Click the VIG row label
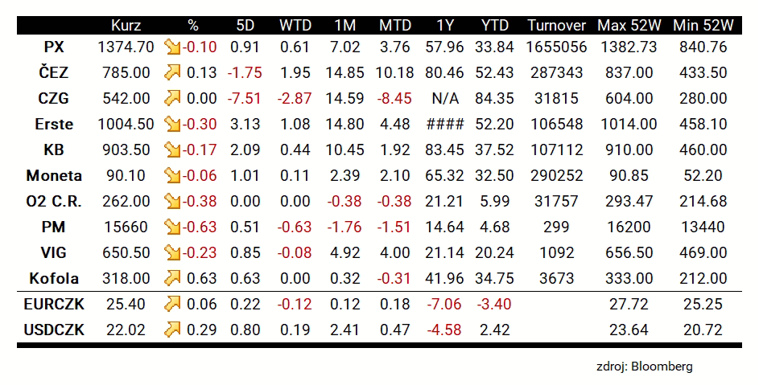Screen dimensions: 759x385 click(x=54, y=252)
